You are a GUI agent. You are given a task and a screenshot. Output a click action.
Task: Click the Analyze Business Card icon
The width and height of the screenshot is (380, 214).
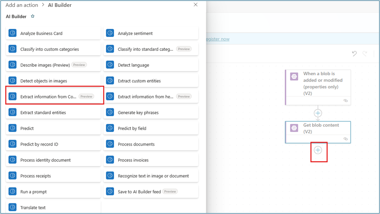tap(12, 33)
